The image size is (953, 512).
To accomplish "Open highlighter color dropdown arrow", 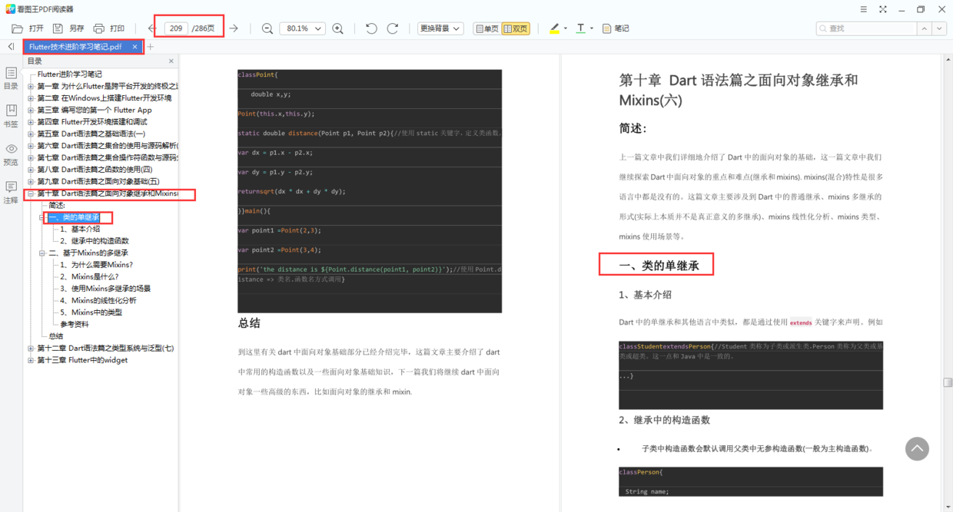I will tap(566, 28).
